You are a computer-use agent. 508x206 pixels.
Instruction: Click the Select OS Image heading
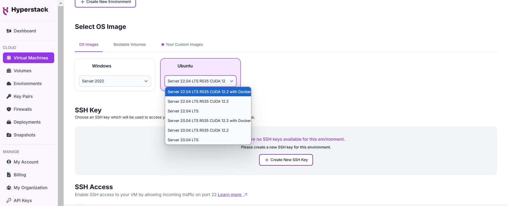tap(100, 27)
